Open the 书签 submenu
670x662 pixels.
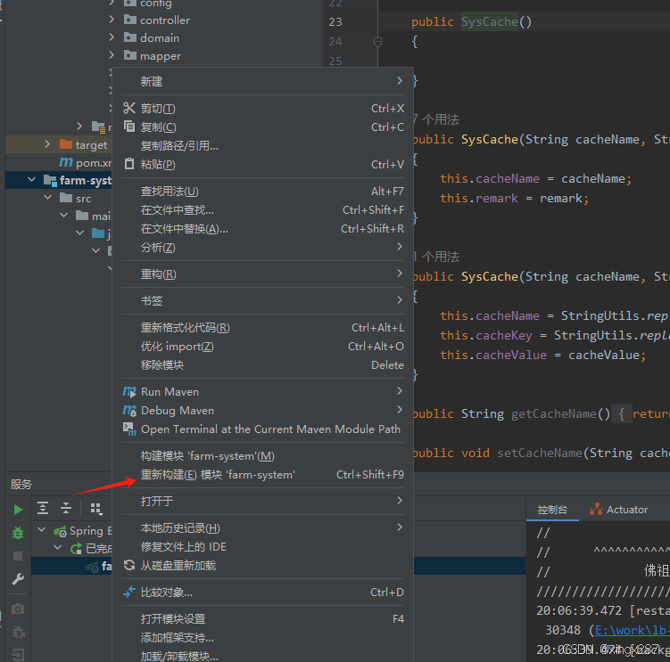point(263,300)
